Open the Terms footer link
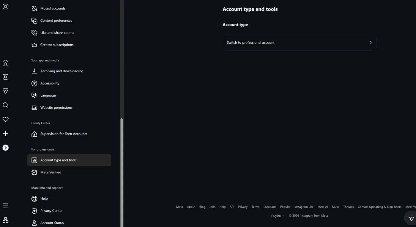Viewport: 416px width, 227px height. coord(255,207)
